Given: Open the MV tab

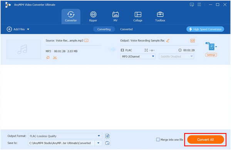Looking at the screenshot, I should pyautogui.click(x=115, y=17).
